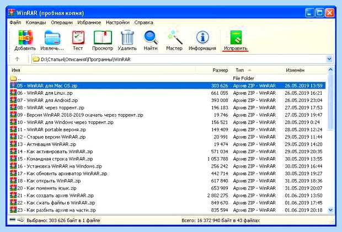Open the Справка menu
Viewport: 342px width, 232px height.
tap(143, 23)
